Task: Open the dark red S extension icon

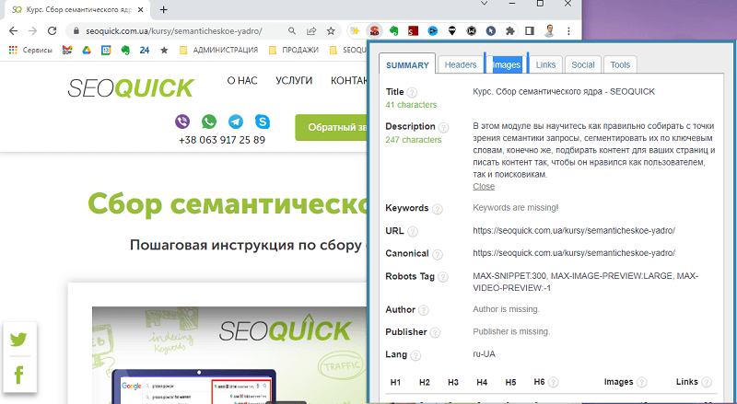Action: coord(413,31)
